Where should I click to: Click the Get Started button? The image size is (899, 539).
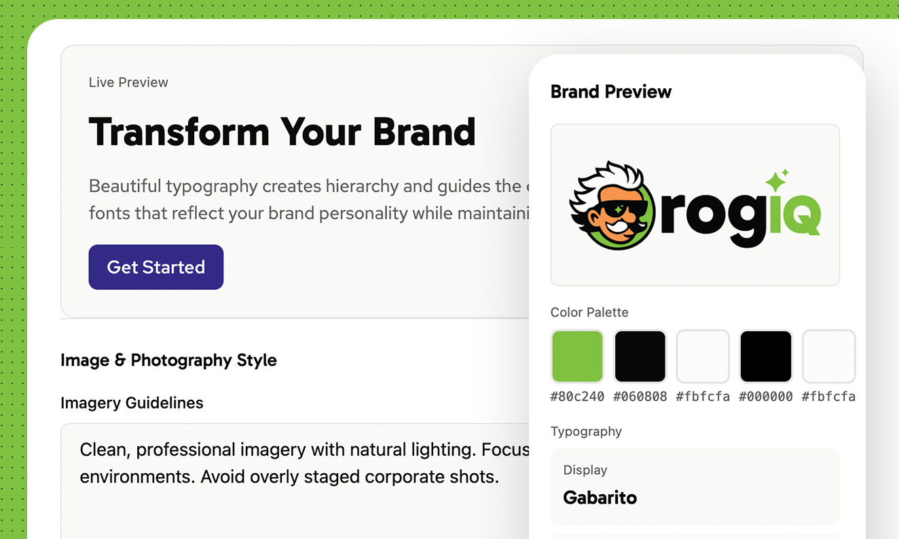point(155,267)
